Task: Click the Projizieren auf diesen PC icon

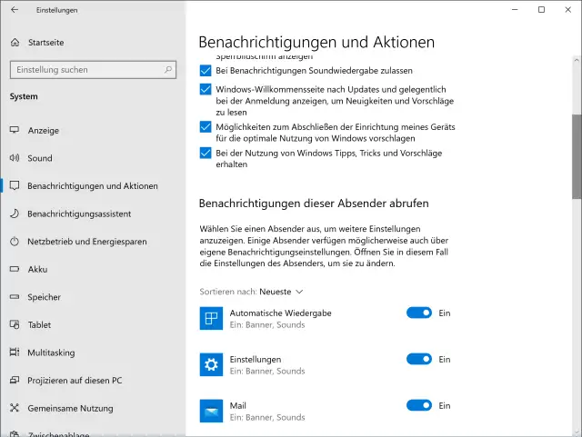Action: [x=15, y=380]
